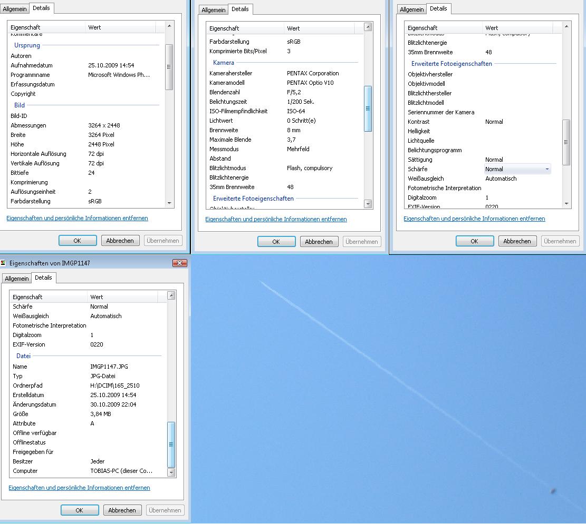
Task: Select the Bittiefe 24 row
Action: [x=87, y=173]
